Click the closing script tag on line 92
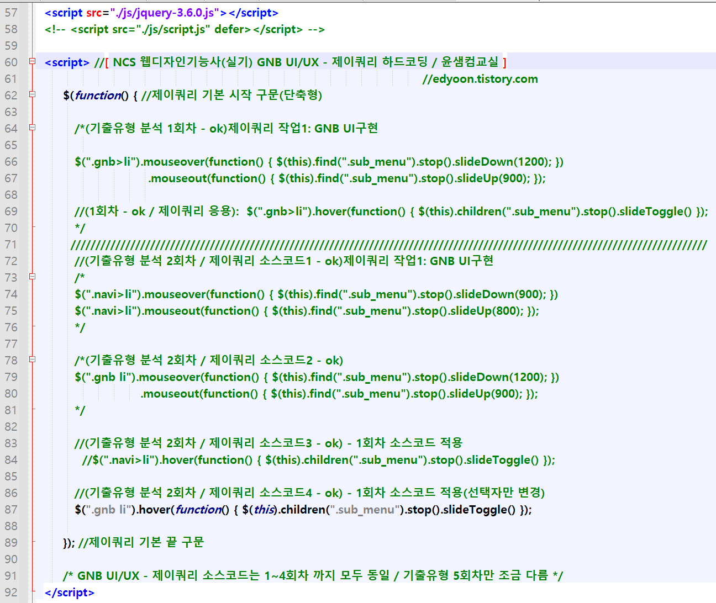The image size is (716, 603). 70,593
